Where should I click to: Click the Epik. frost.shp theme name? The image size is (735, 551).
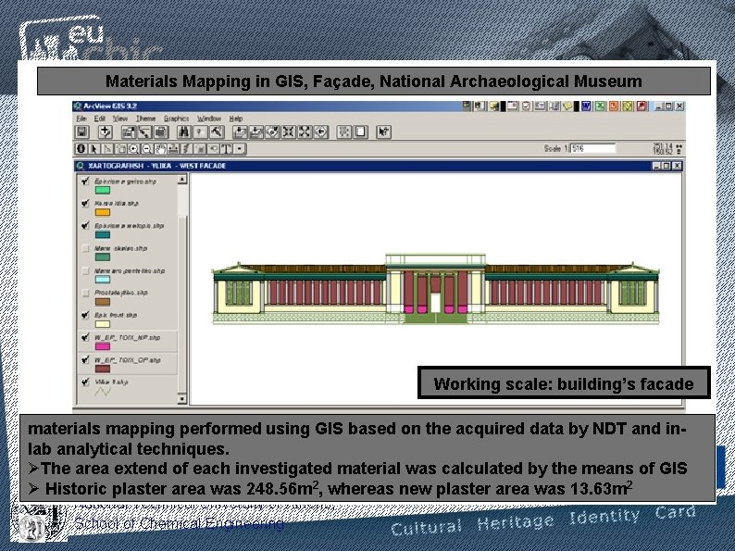tap(116, 315)
